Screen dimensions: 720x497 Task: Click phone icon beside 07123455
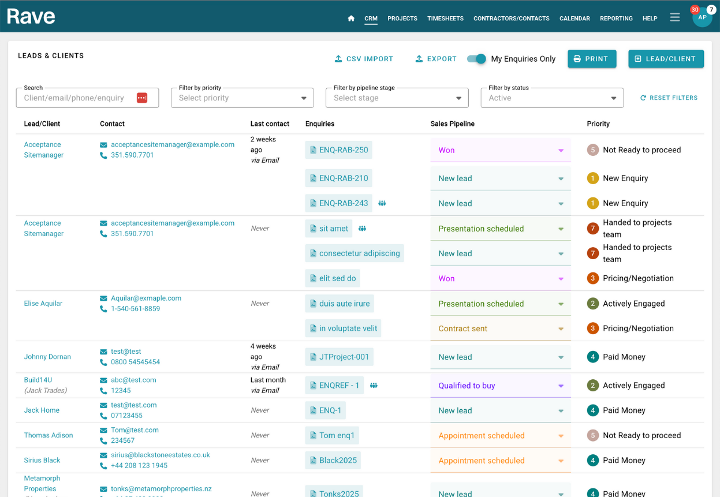(x=103, y=416)
